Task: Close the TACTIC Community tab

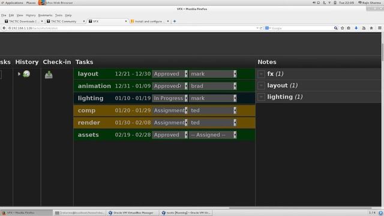Action: coord(84,22)
